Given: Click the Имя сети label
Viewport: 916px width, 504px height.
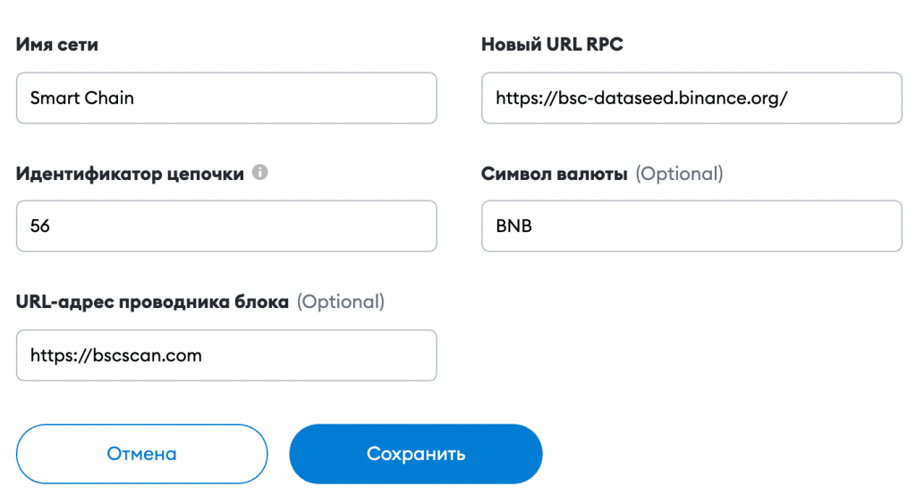Looking at the screenshot, I should tap(56, 45).
